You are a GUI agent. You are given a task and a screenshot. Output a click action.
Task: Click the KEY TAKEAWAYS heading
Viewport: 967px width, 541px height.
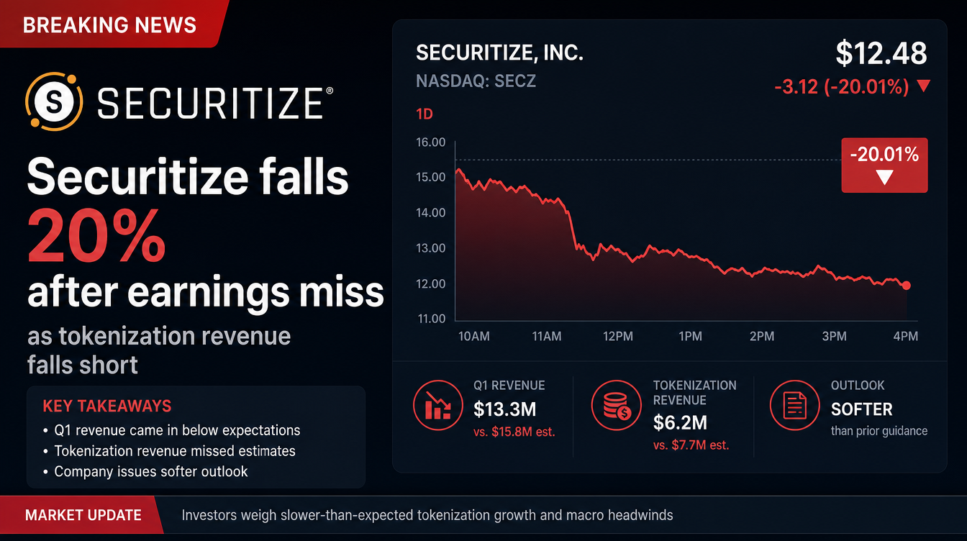[x=107, y=406]
